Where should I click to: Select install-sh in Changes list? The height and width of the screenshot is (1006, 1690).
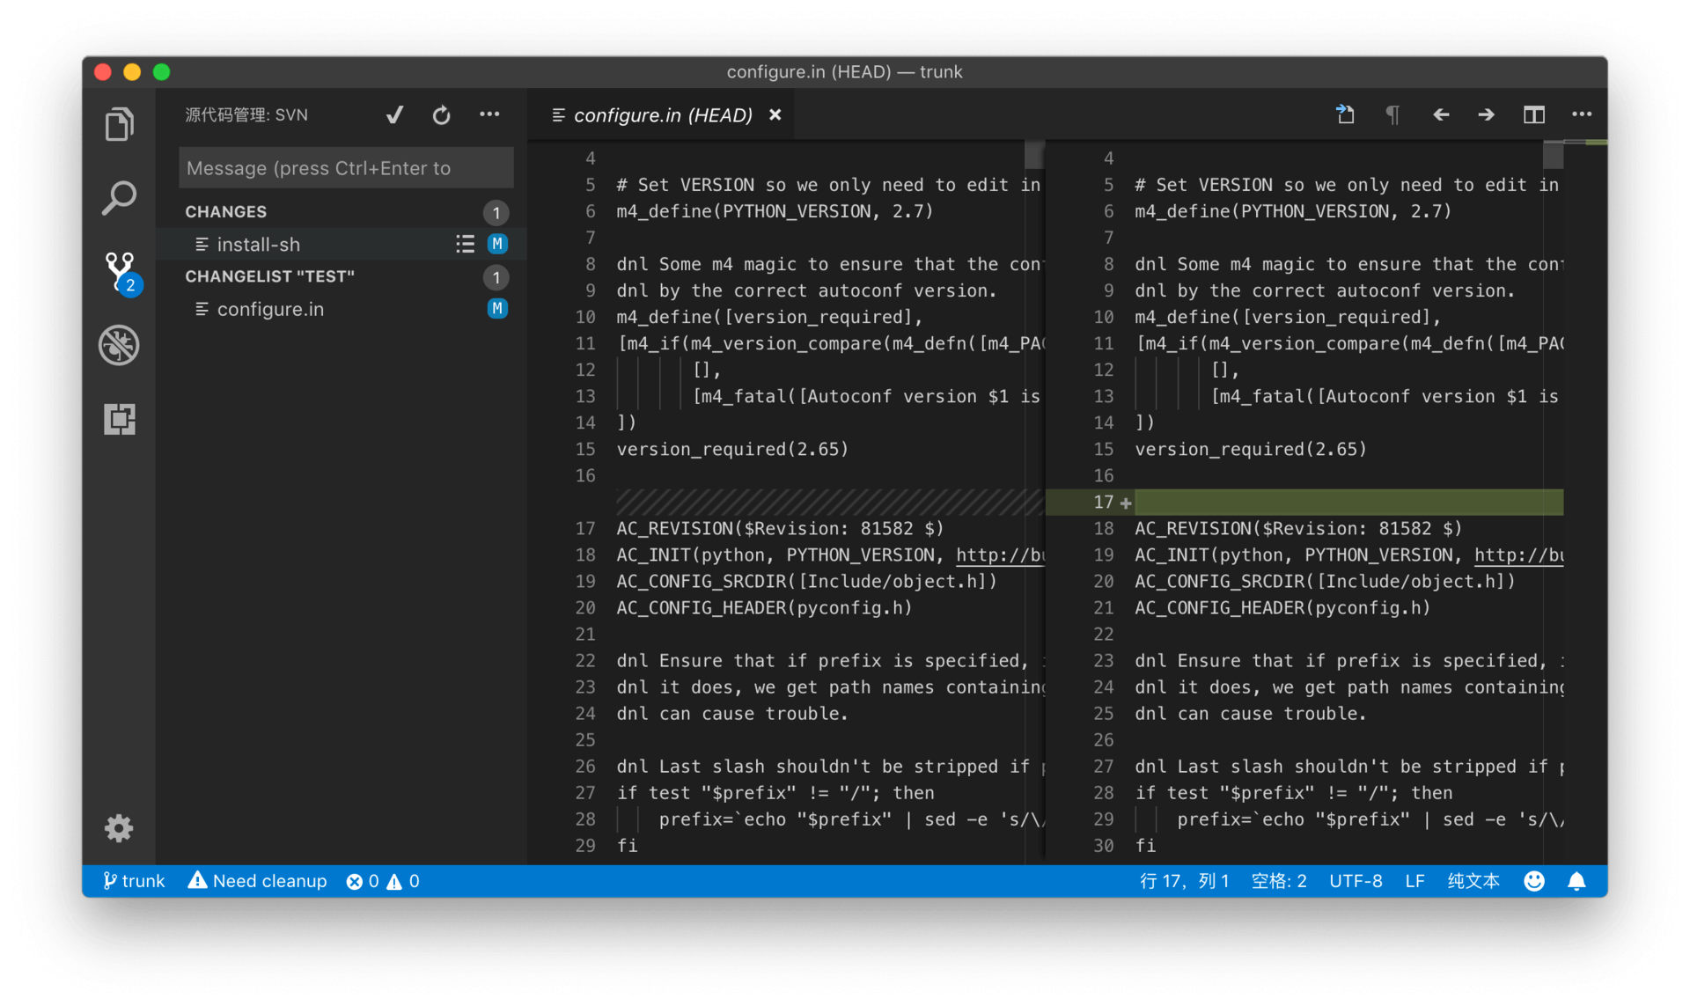[x=342, y=245]
